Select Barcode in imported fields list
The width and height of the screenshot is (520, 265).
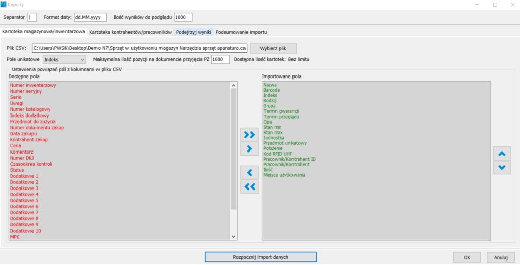pos(272,90)
